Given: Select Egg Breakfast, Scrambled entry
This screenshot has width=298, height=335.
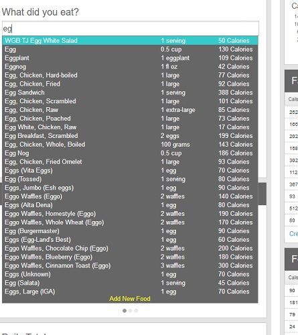Looking at the screenshot, I should 130,136.
